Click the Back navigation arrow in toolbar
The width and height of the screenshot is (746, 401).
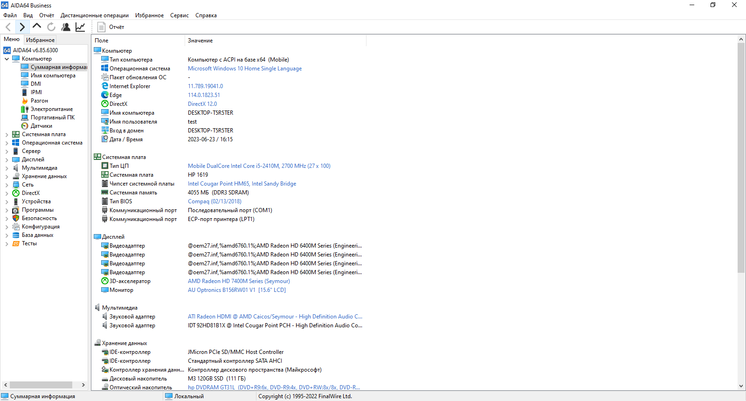tap(8, 27)
